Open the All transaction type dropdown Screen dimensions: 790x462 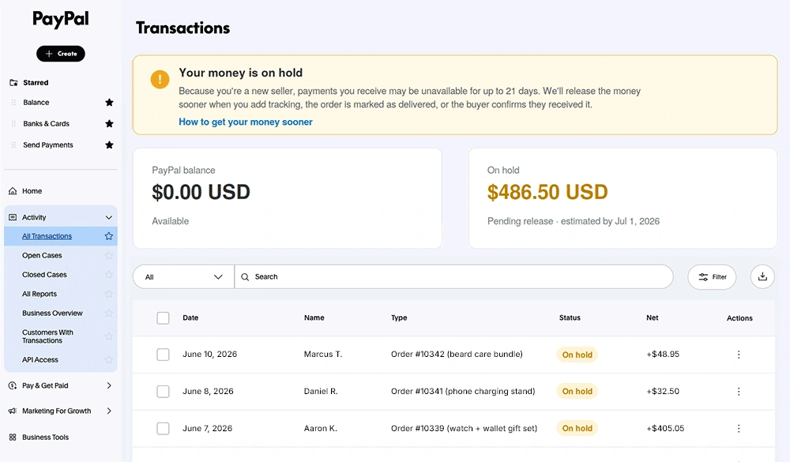click(183, 276)
